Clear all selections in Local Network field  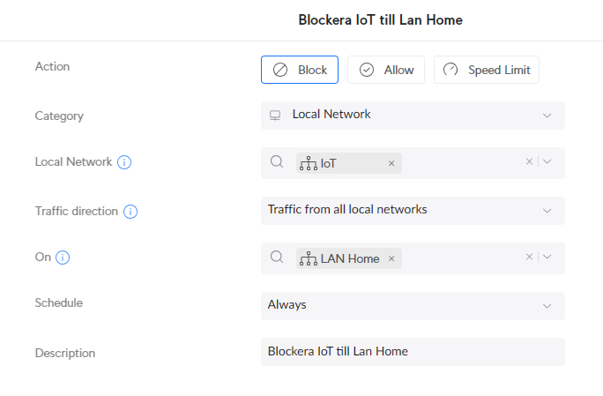(x=529, y=161)
